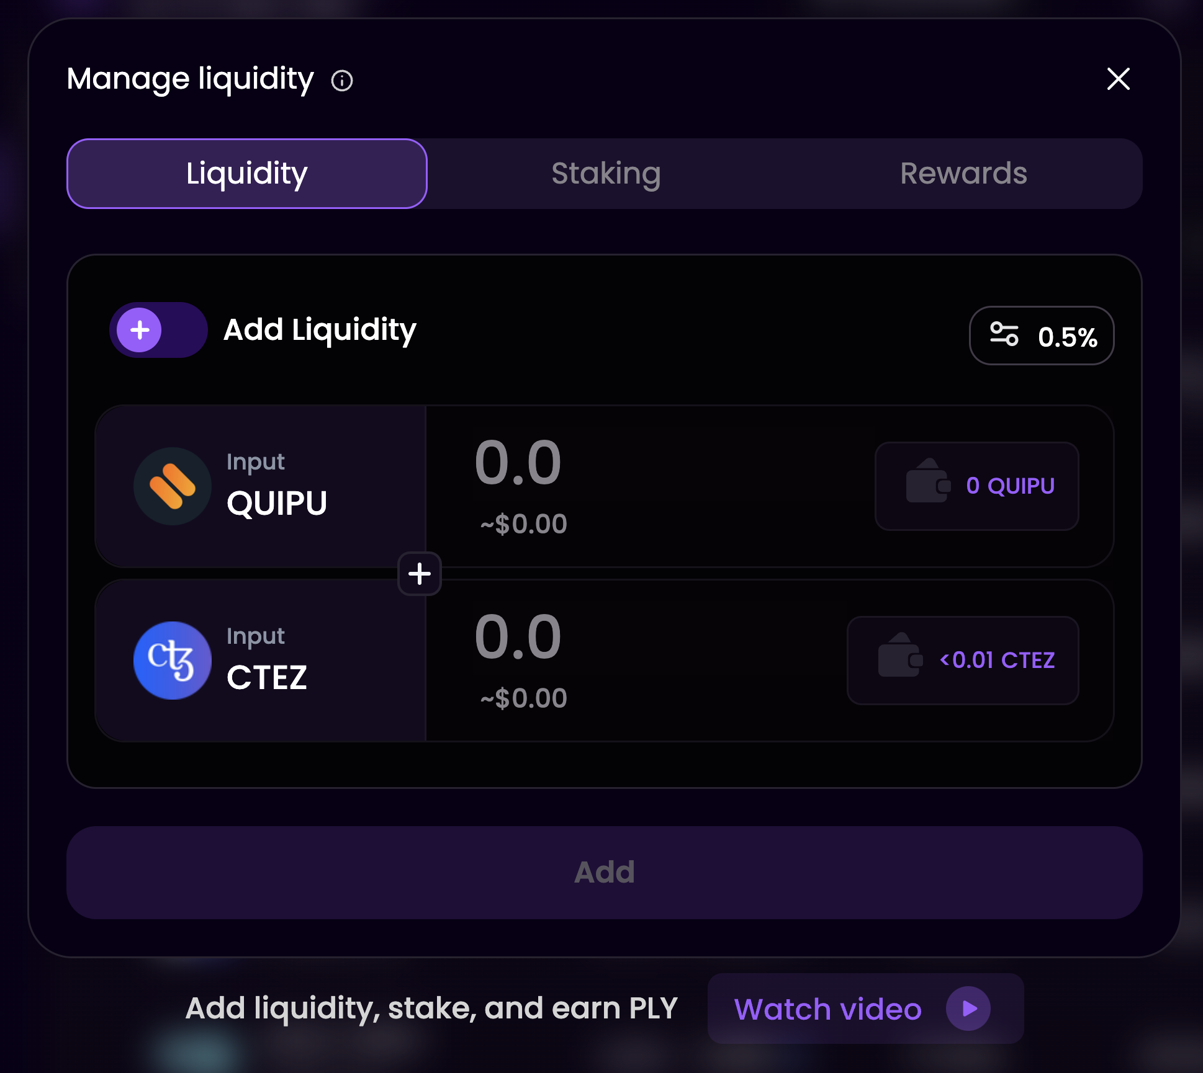Click the play icon next to Watch video
The image size is (1203, 1073).
coord(968,1009)
